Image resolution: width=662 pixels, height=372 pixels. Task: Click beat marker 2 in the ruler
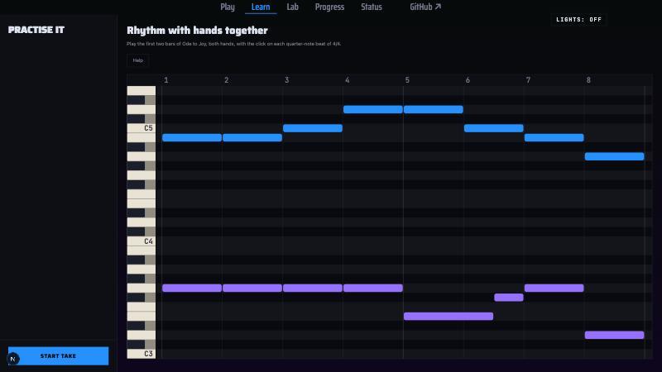point(226,79)
